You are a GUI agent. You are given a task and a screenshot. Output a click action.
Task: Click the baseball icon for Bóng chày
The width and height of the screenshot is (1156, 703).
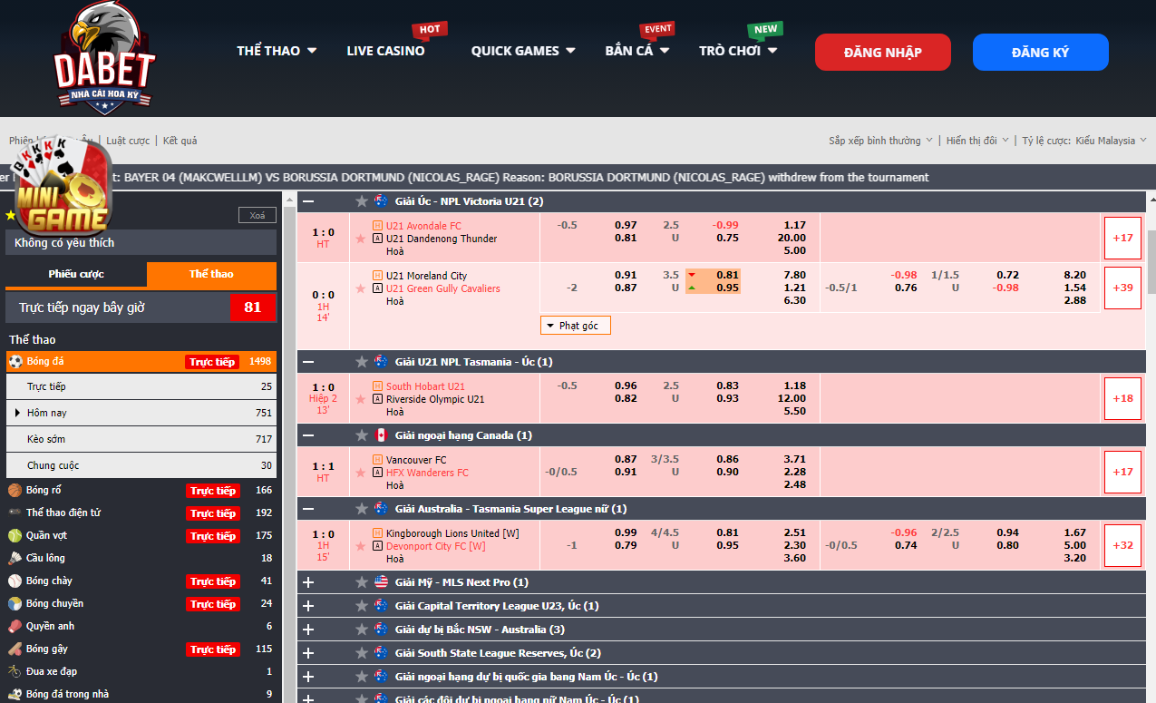pos(15,581)
